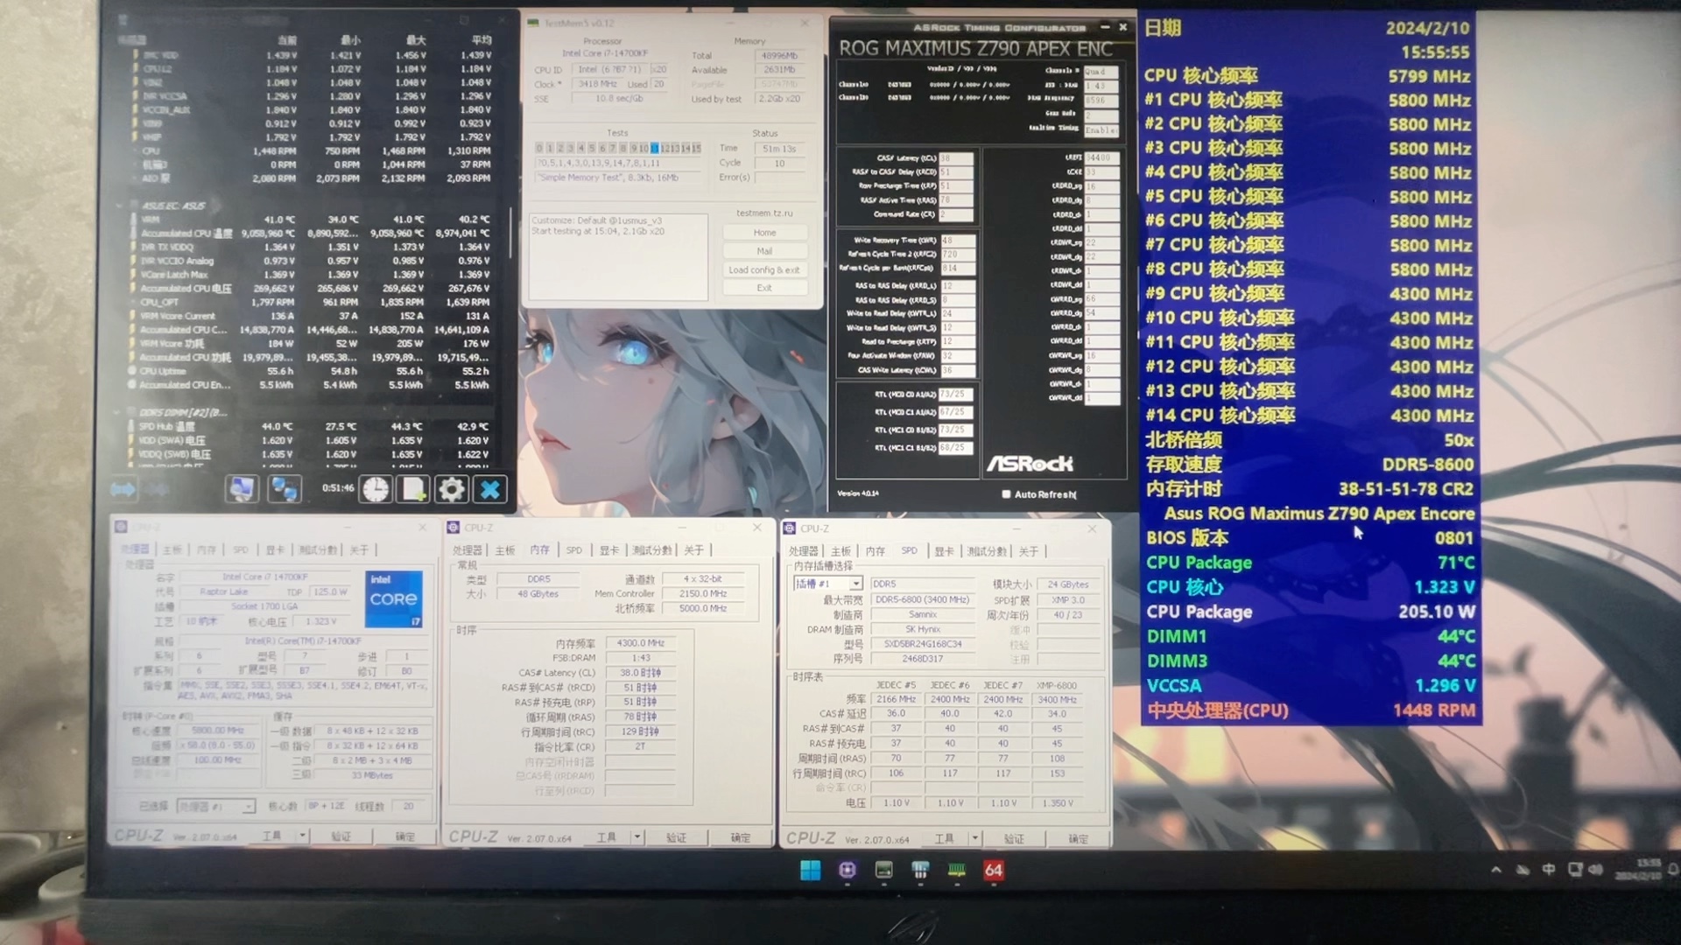
Task: Click the HWiNFO sensor list scrollbar
Action: (511, 233)
